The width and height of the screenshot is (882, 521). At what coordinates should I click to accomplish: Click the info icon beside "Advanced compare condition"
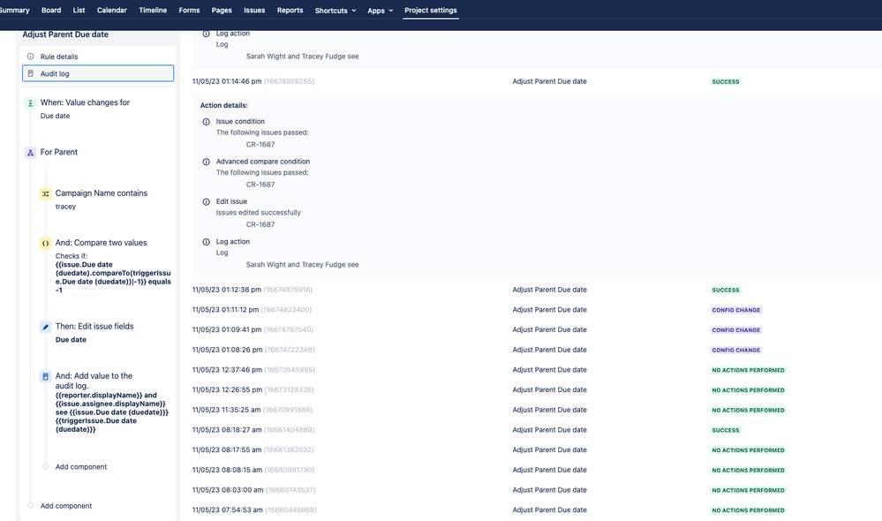[206, 162]
